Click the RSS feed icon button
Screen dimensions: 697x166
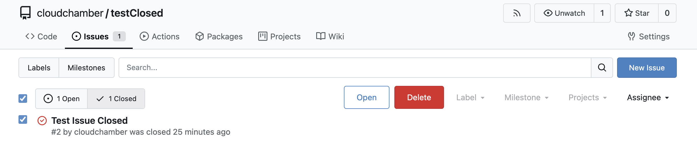pyautogui.click(x=516, y=13)
